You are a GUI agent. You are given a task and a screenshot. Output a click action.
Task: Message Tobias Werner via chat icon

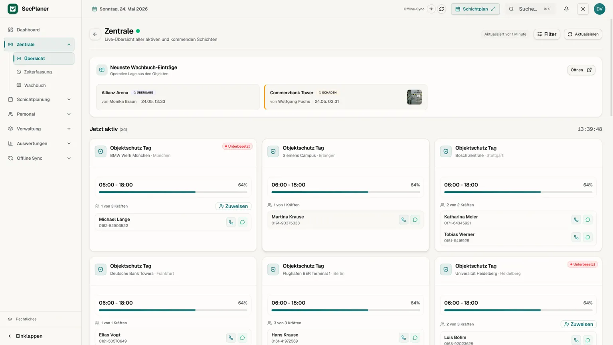point(588,237)
